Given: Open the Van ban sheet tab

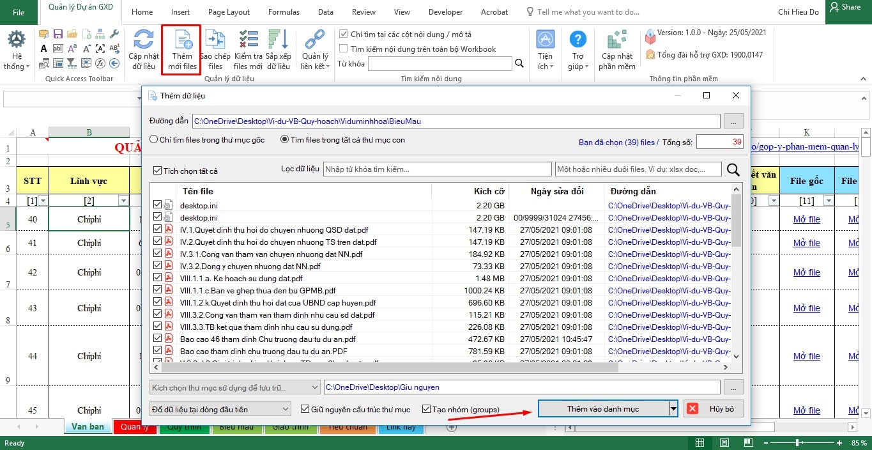Looking at the screenshot, I should point(88,427).
